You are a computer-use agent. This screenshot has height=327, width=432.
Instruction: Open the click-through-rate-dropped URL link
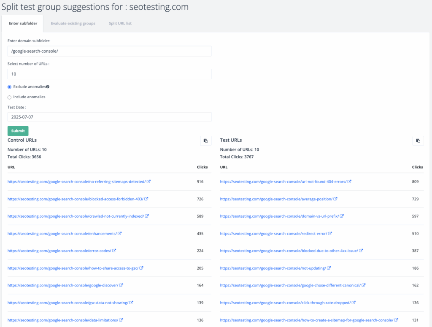tap(286, 303)
